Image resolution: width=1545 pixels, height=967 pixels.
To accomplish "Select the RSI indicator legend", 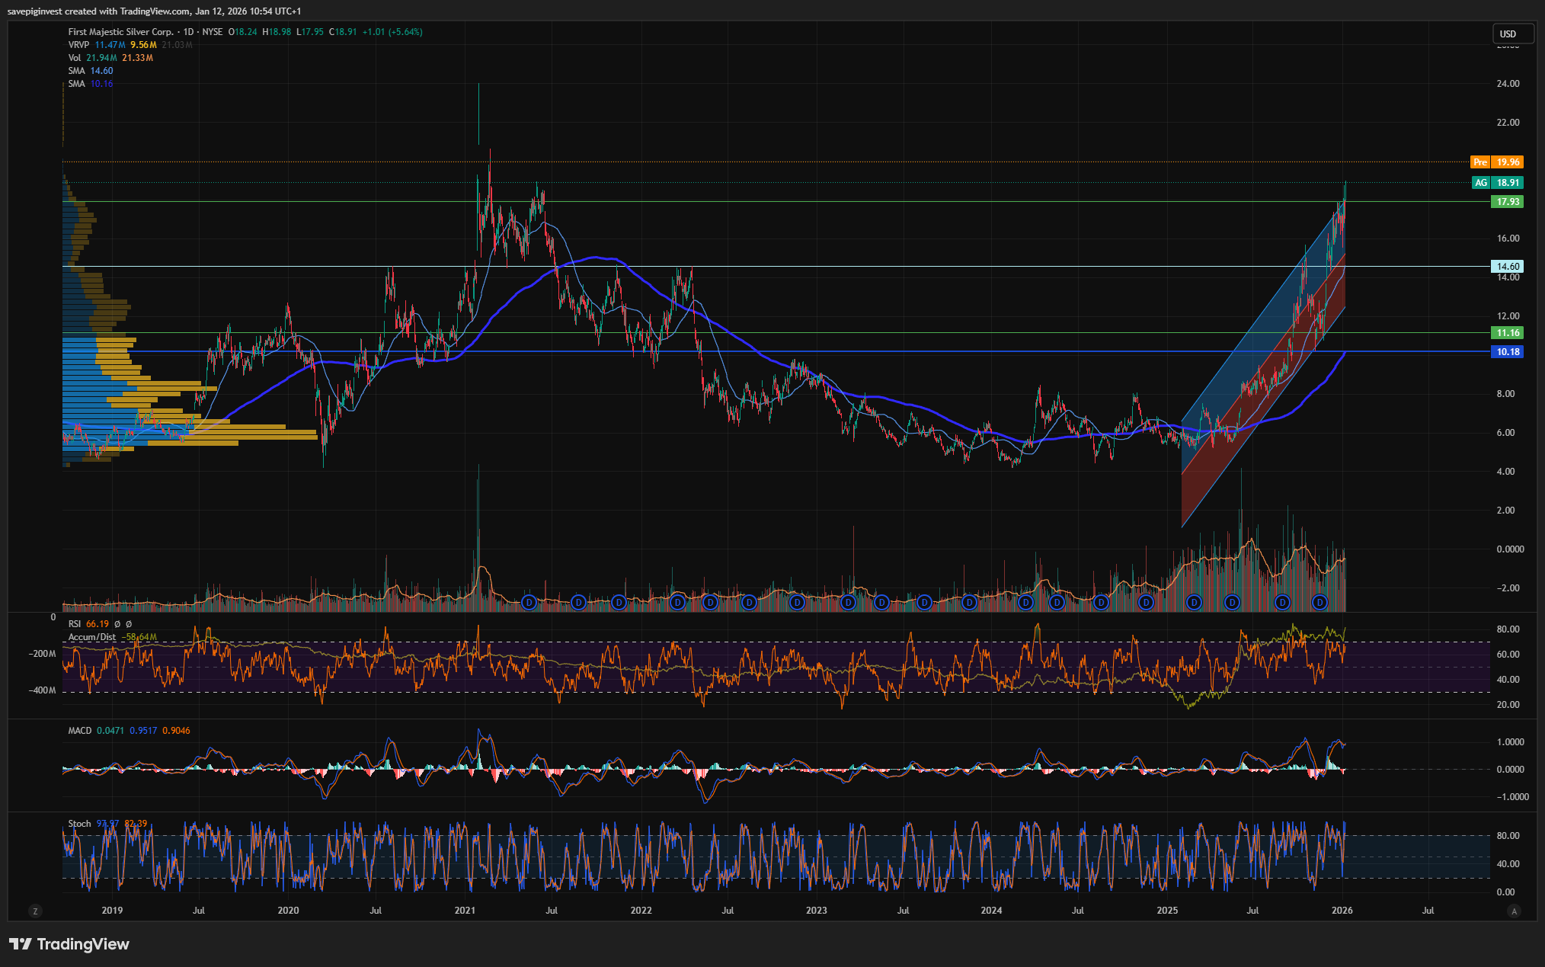I will click(x=75, y=624).
